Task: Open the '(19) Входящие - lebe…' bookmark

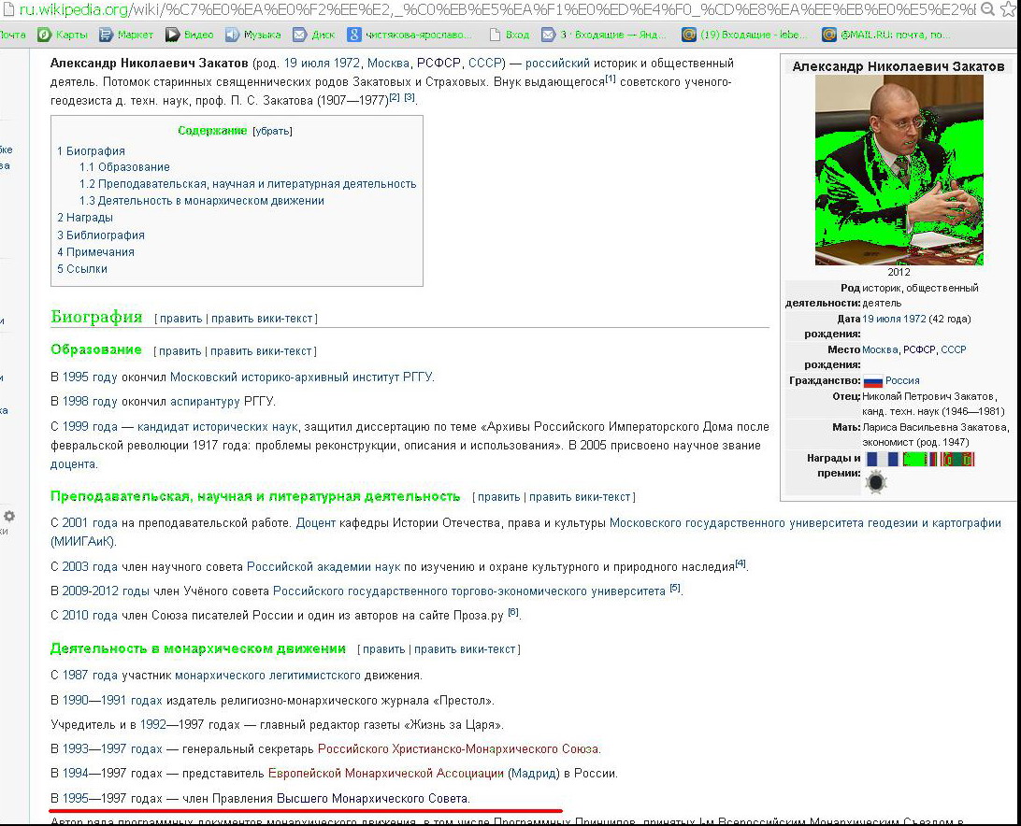Action: pos(744,35)
